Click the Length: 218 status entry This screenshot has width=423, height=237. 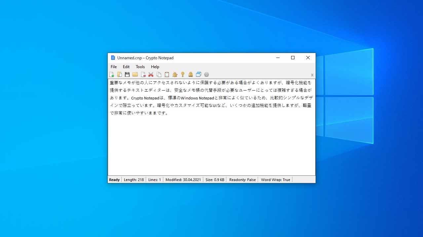(134, 180)
